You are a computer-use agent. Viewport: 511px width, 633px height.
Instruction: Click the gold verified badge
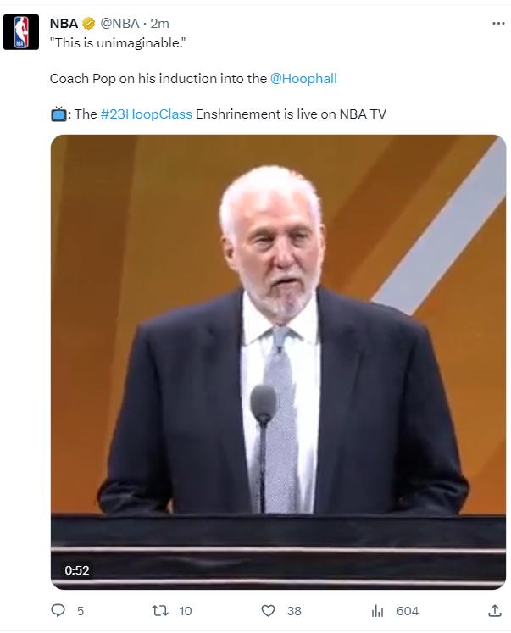tap(89, 24)
